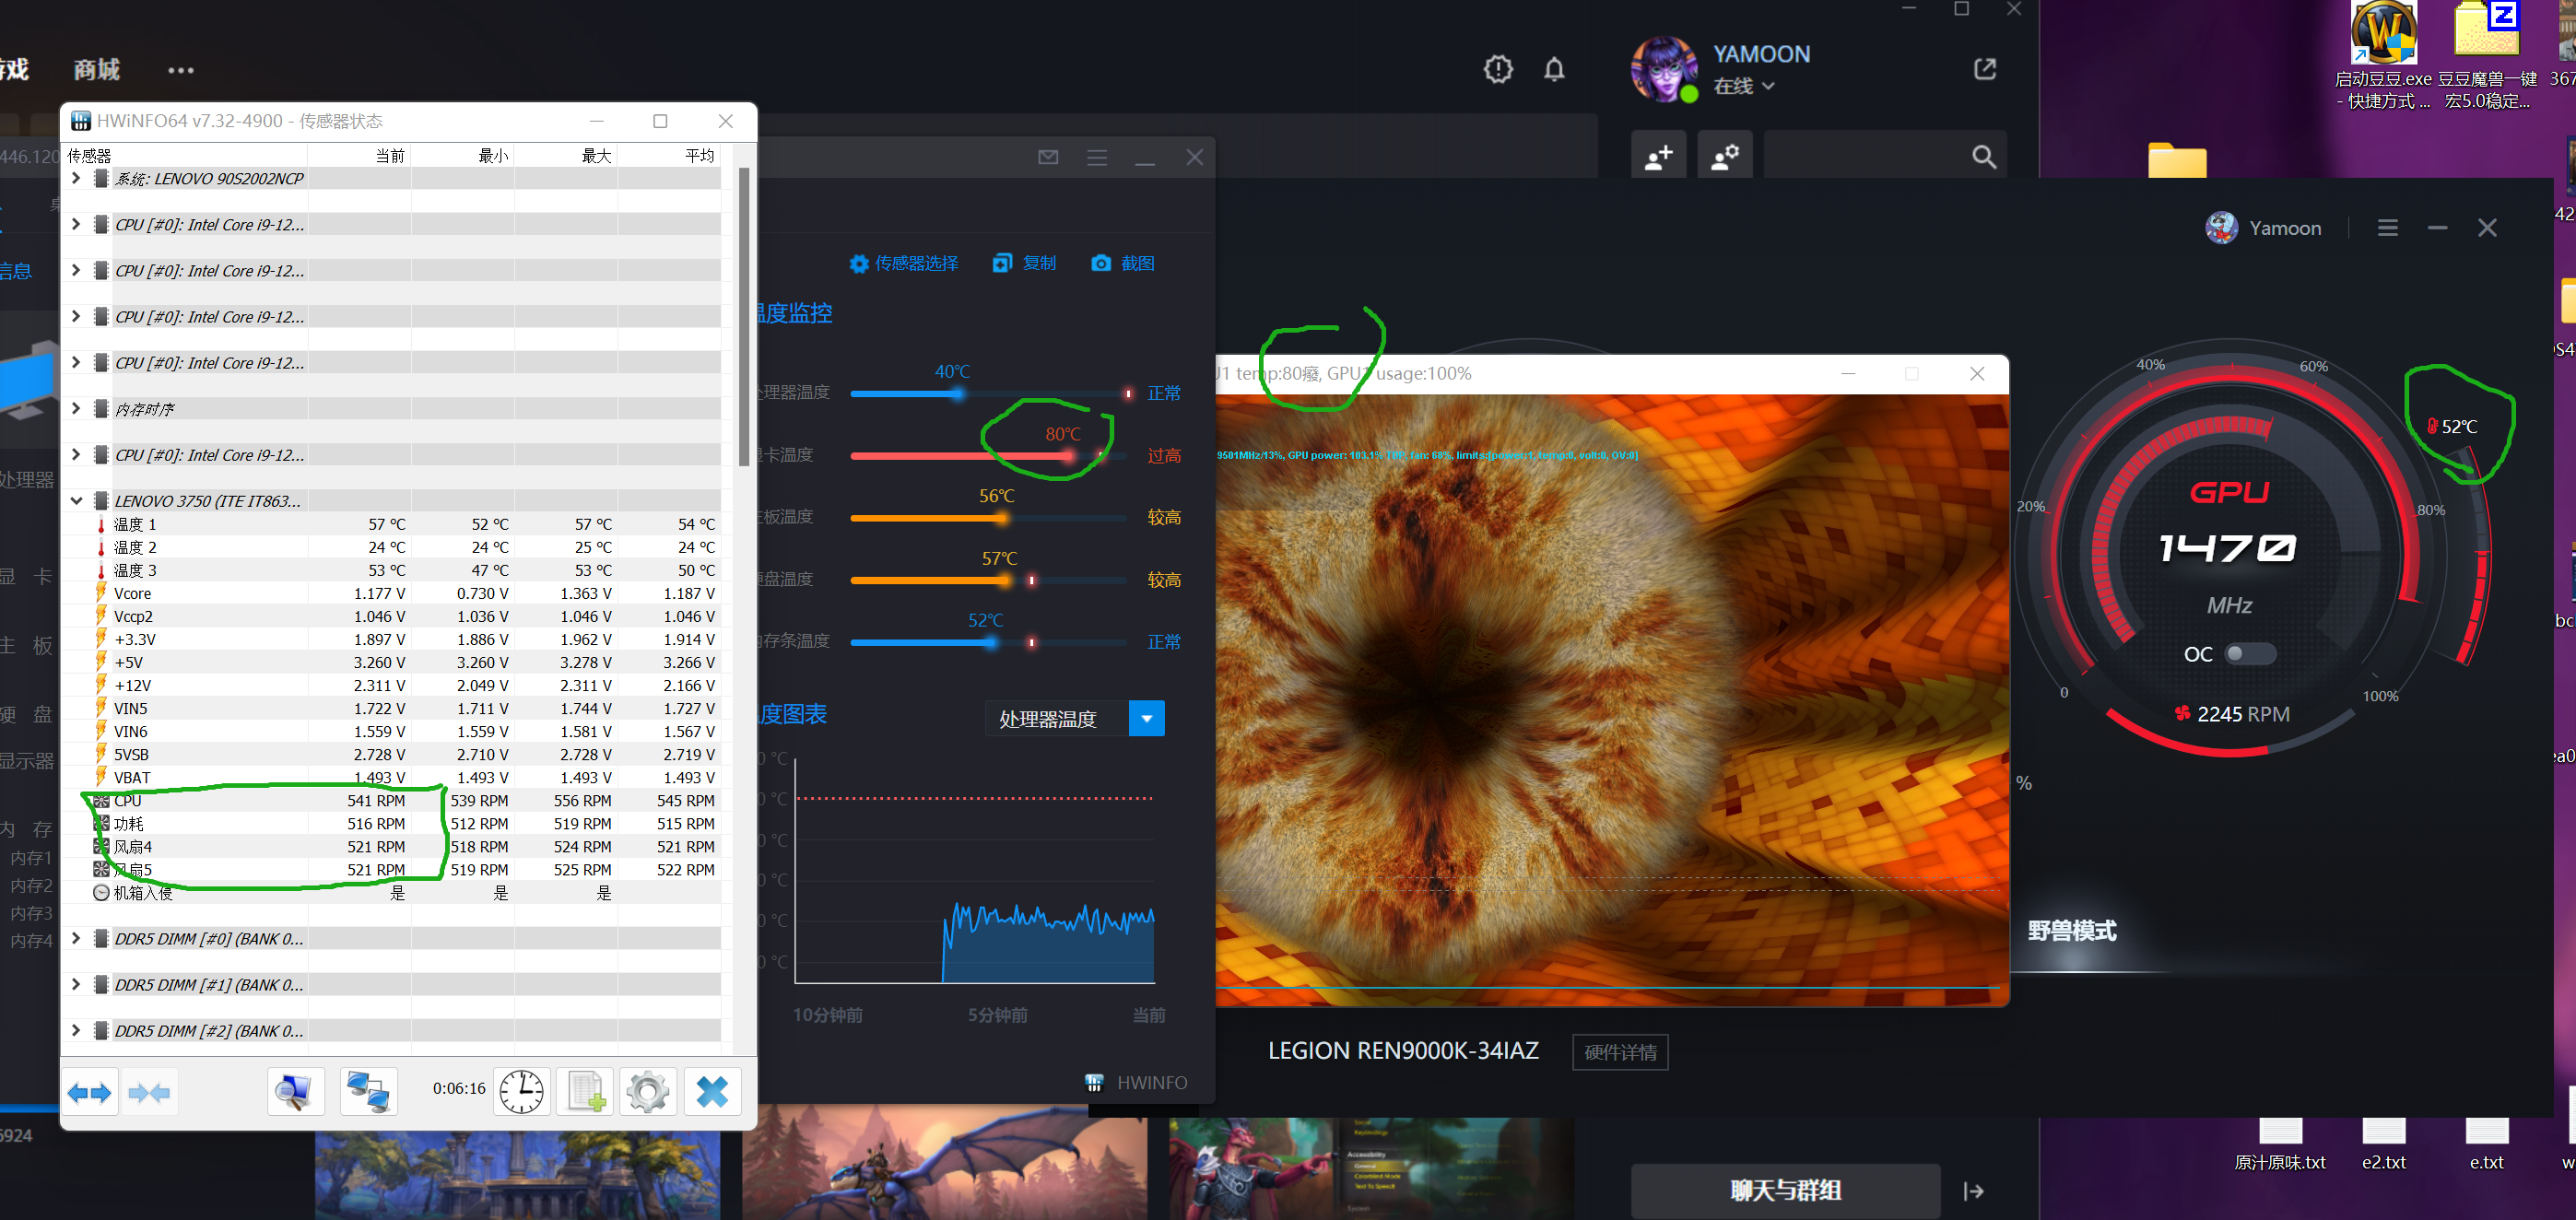
Task: Select 内存2 in left hardware sidebar
Action: (x=31, y=886)
